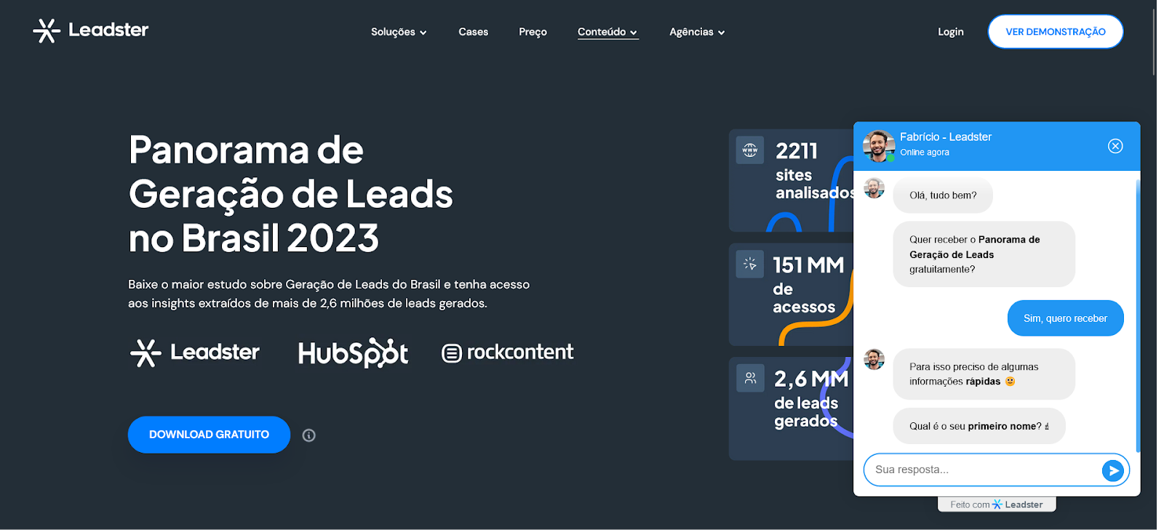Close the Fabrício chat widget
Viewport: 1164px width, 532px height.
coord(1115,146)
